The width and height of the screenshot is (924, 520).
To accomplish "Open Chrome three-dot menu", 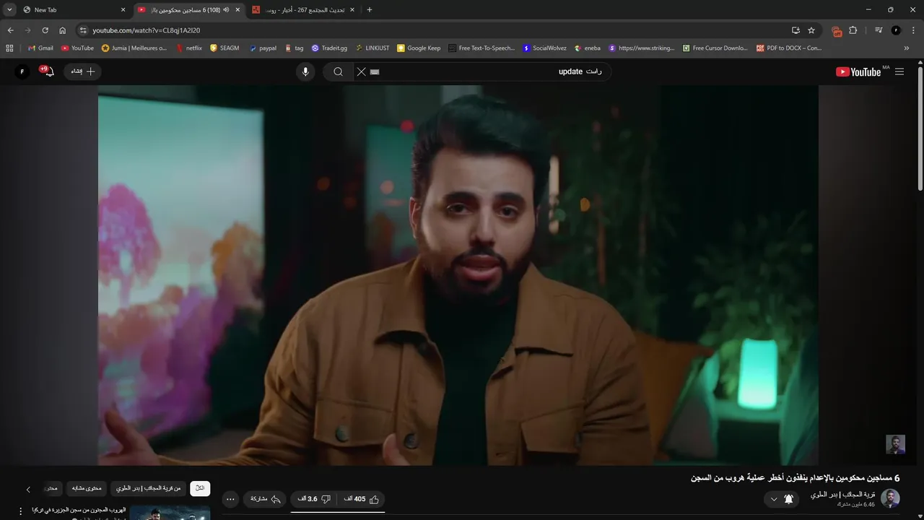I will click(913, 30).
